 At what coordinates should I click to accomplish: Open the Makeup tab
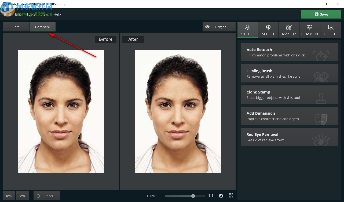pyautogui.click(x=289, y=30)
